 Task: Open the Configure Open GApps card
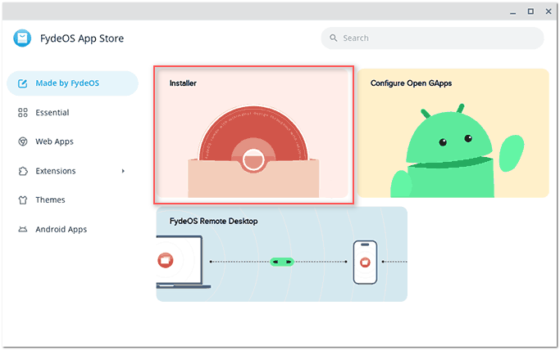(x=453, y=133)
